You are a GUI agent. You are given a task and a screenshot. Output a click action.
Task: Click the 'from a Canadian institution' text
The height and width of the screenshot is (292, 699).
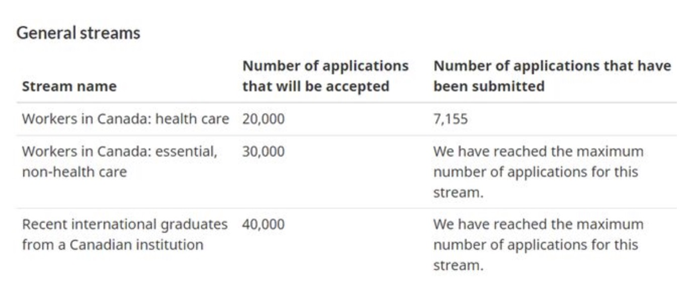click(x=113, y=245)
